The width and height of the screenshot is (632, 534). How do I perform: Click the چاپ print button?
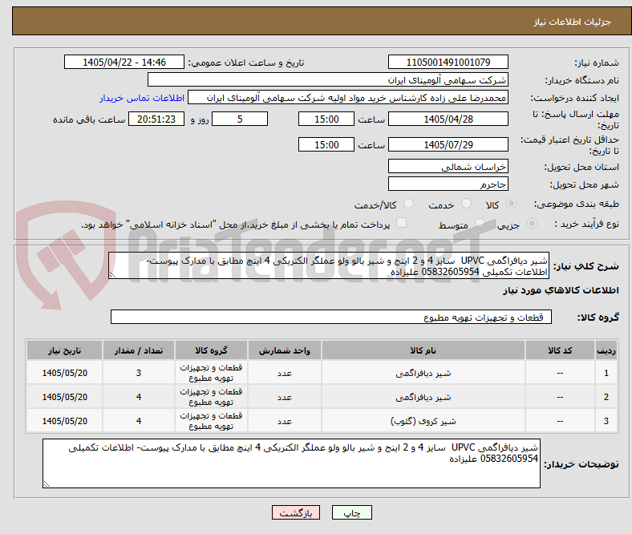(352, 512)
